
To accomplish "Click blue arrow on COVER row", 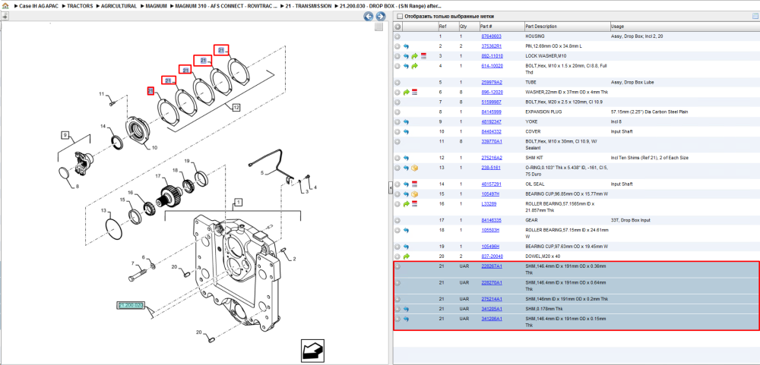I will (406, 132).
